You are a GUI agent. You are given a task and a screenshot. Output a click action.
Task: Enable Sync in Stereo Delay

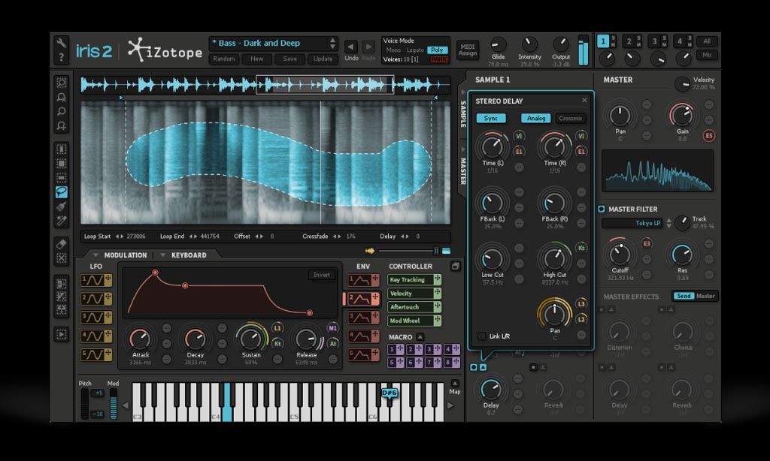point(491,118)
